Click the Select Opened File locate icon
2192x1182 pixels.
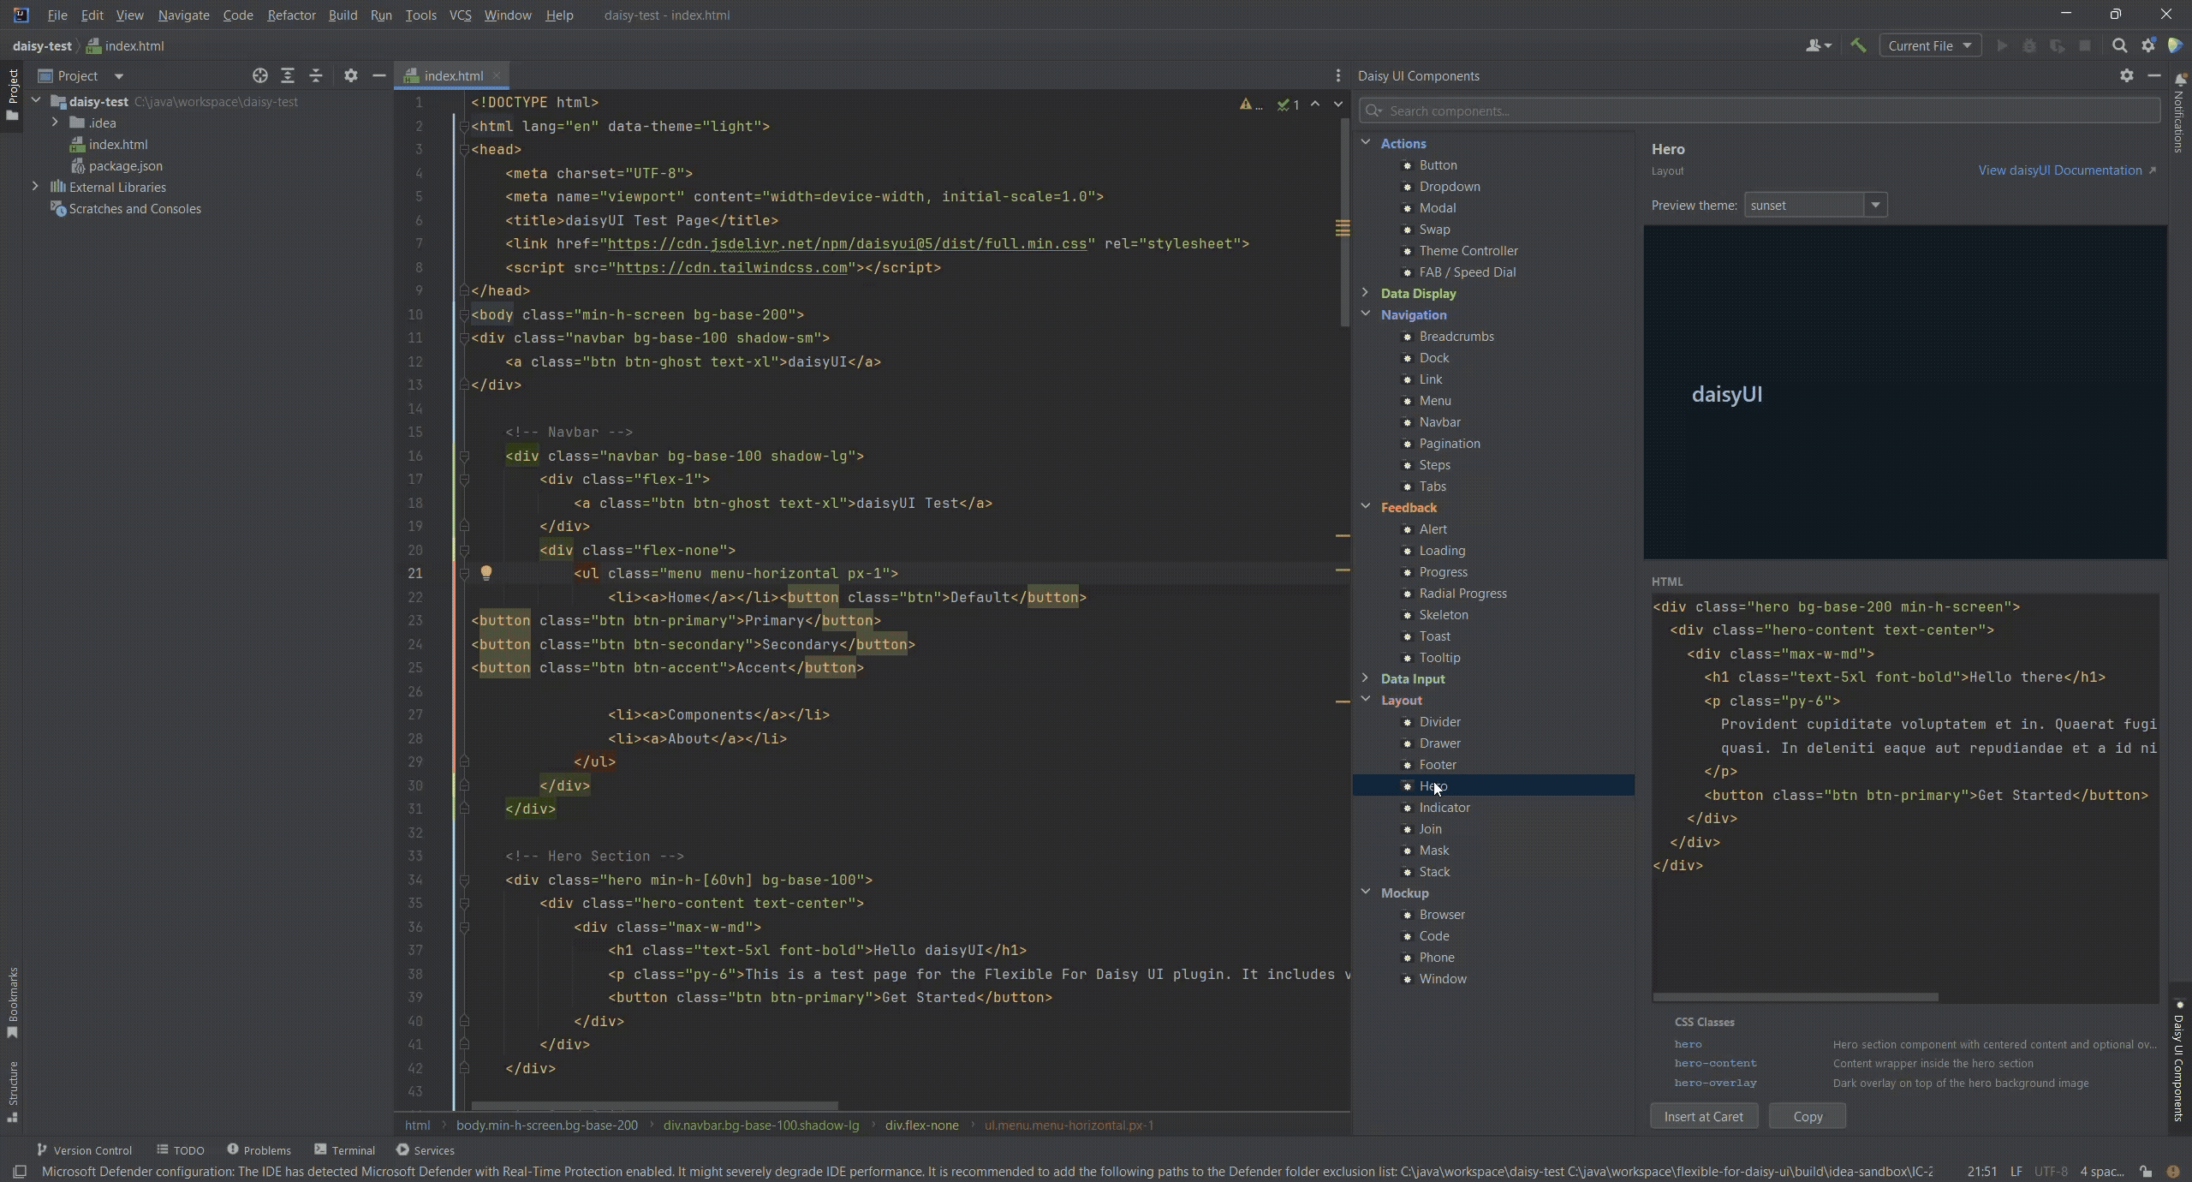pos(260,75)
